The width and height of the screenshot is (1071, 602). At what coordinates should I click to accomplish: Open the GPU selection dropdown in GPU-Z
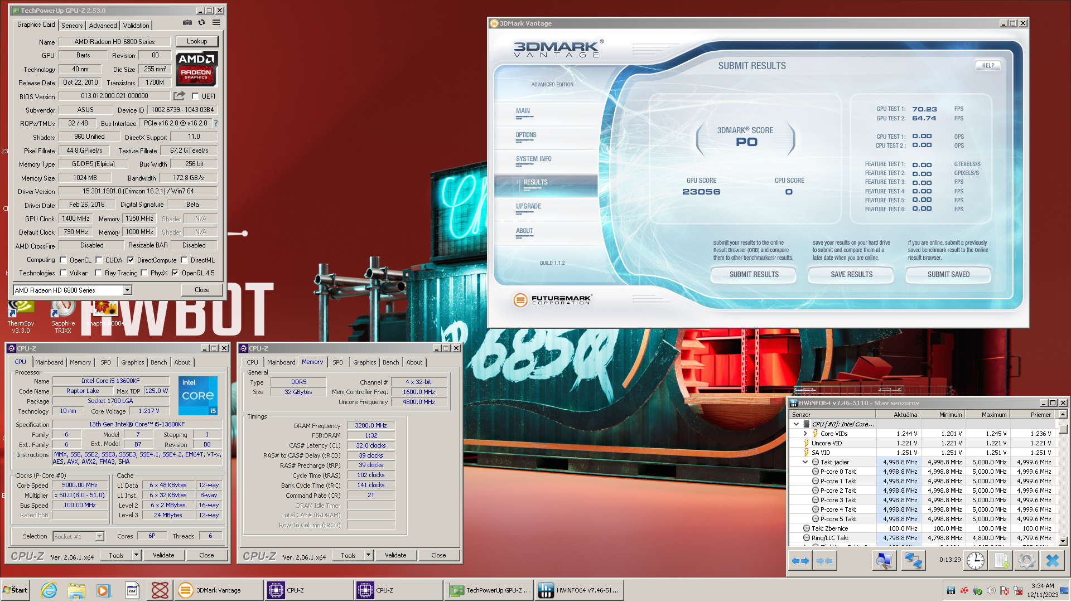coord(128,290)
